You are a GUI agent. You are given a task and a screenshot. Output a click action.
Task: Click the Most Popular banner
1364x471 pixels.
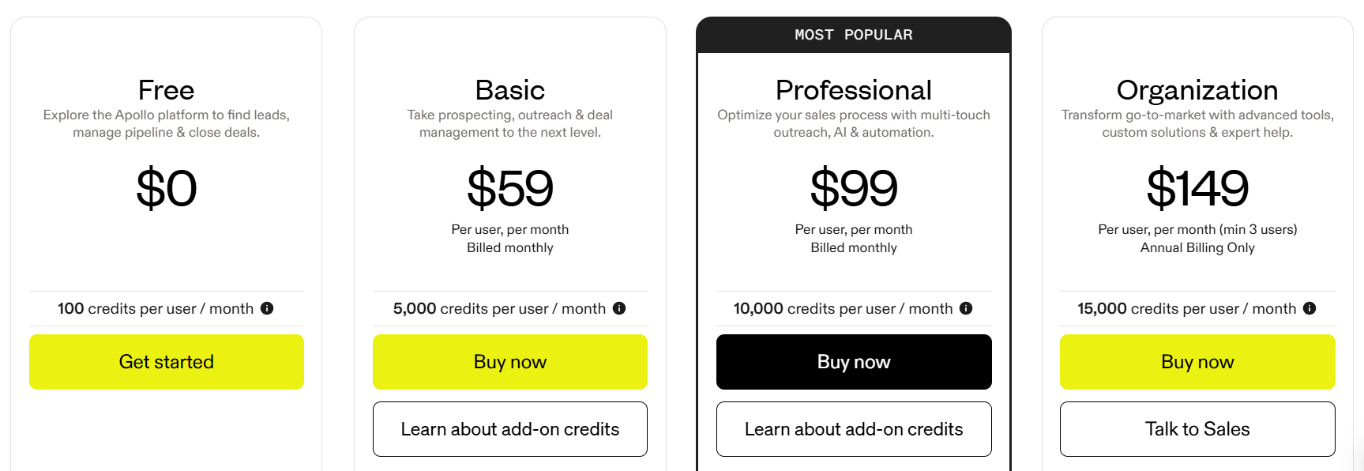pos(854,35)
